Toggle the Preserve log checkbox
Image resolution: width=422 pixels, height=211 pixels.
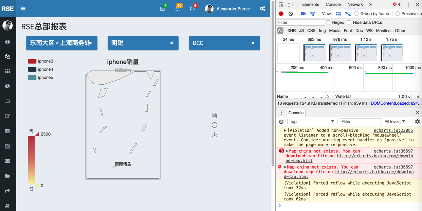(x=398, y=14)
